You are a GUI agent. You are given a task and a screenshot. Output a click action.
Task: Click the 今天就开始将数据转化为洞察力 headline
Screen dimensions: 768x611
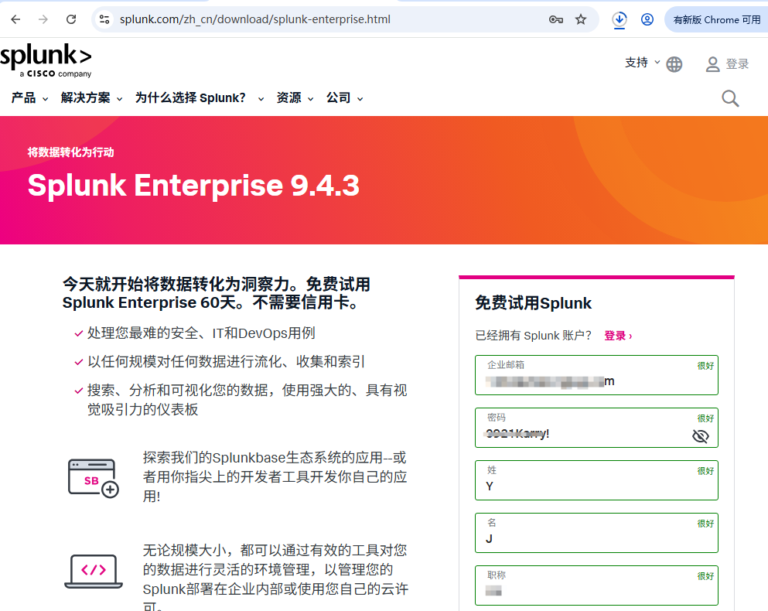click(217, 293)
